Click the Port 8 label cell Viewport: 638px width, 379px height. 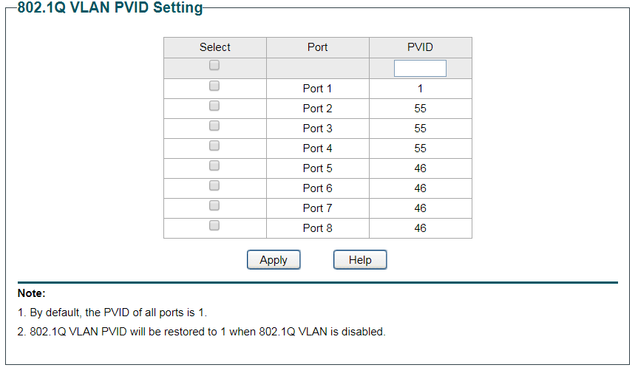[x=317, y=228]
